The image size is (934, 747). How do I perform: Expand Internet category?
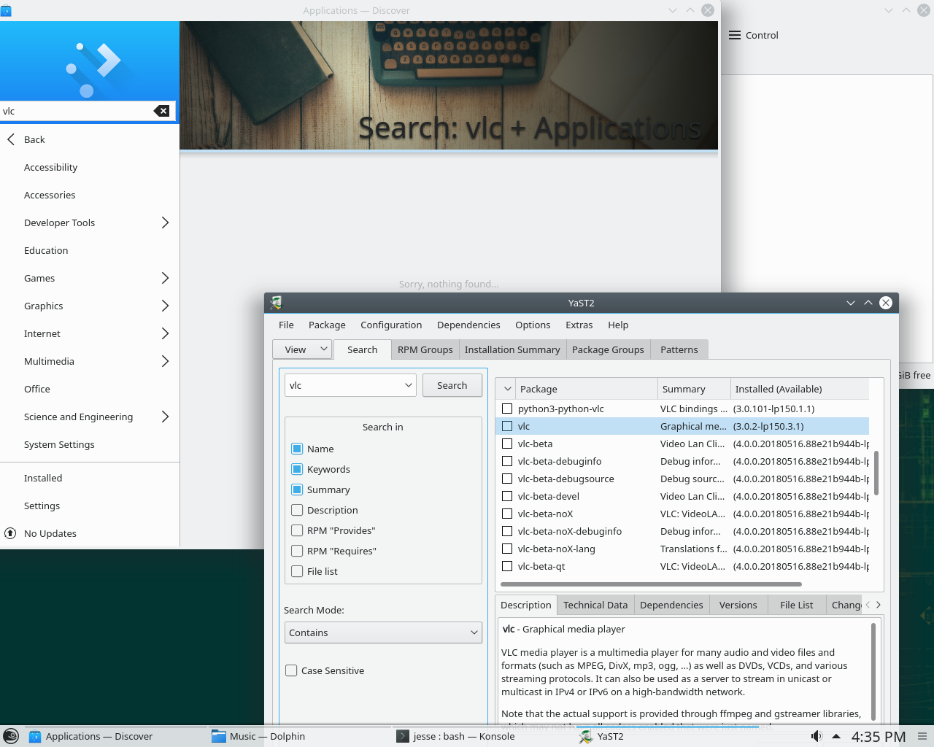pos(165,333)
